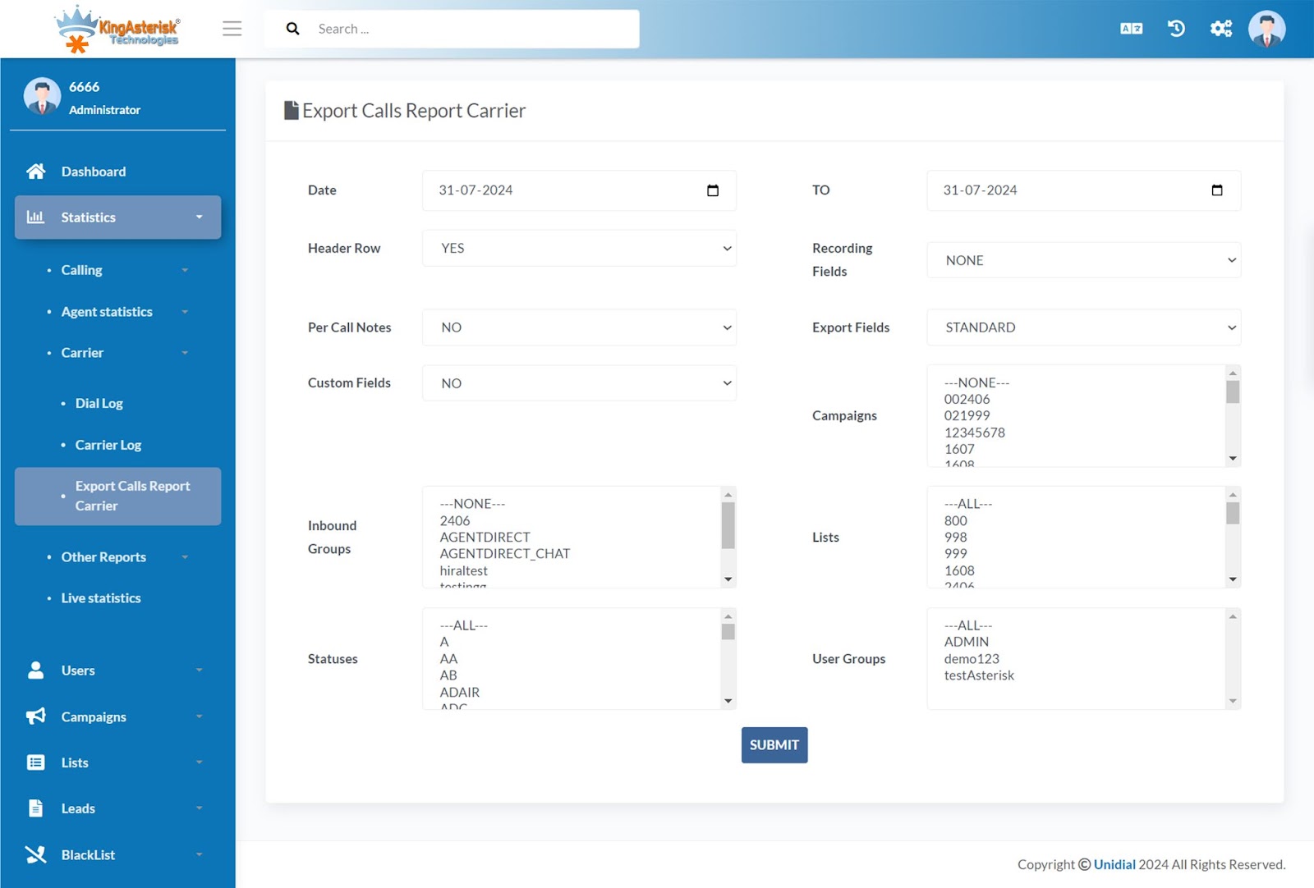Open the Recording Fields dropdown

pyautogui.click(x=1083, y=260)
